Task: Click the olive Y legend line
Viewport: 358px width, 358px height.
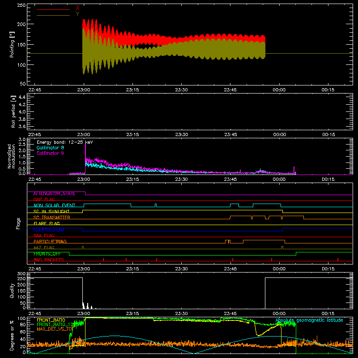Action: (x=53, y=15)
